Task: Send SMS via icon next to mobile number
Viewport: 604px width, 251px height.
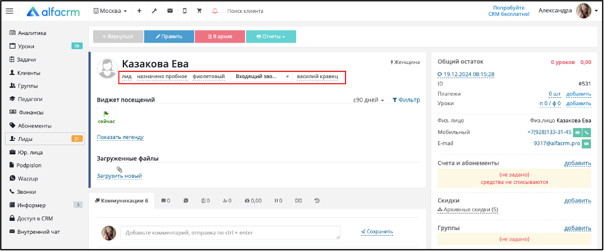Action: point(577,132)
